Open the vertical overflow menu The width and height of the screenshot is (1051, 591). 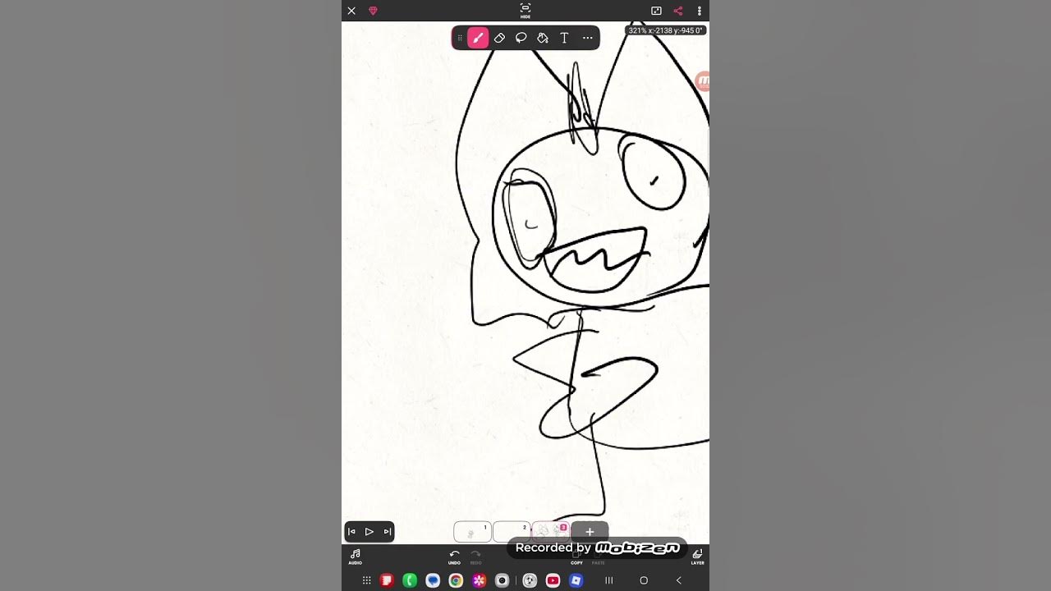(700, 11)
